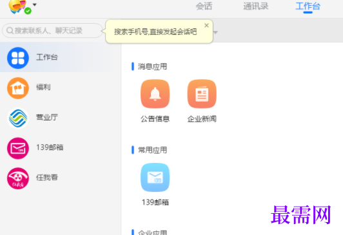Select the 营业厅 label in sidebar

[x=47, y=117]
